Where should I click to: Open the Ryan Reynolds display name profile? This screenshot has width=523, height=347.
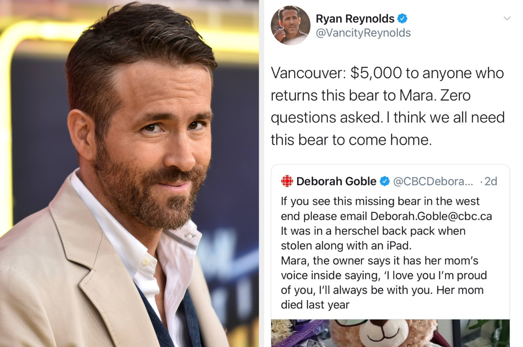355,19
